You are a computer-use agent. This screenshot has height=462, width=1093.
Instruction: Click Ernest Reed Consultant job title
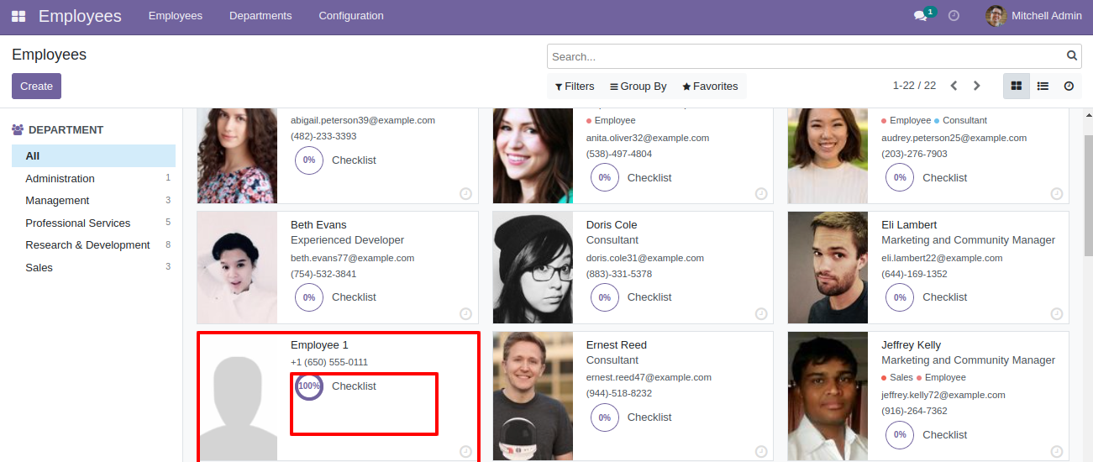click(x=612, y=360)
